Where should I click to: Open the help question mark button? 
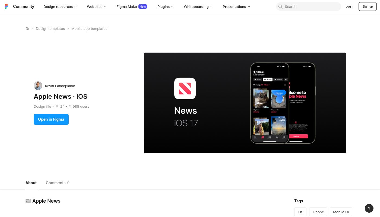(x=369, y=208)
